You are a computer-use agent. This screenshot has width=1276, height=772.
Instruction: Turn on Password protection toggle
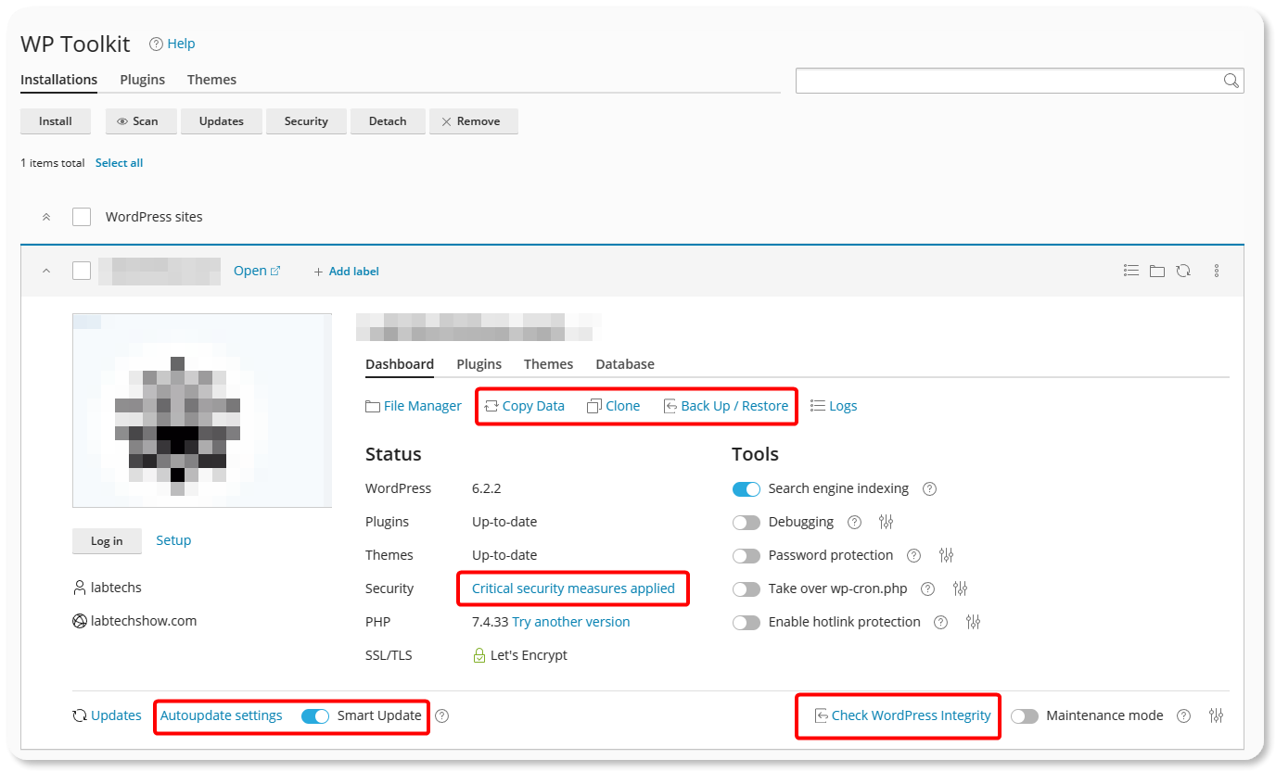pos(746,555)
